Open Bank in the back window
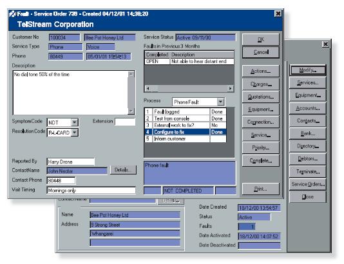The image size is (344, 264). click(308, 133)
